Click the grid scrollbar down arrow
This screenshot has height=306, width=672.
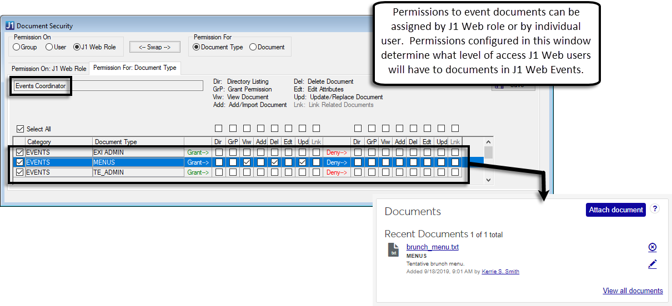488,180
